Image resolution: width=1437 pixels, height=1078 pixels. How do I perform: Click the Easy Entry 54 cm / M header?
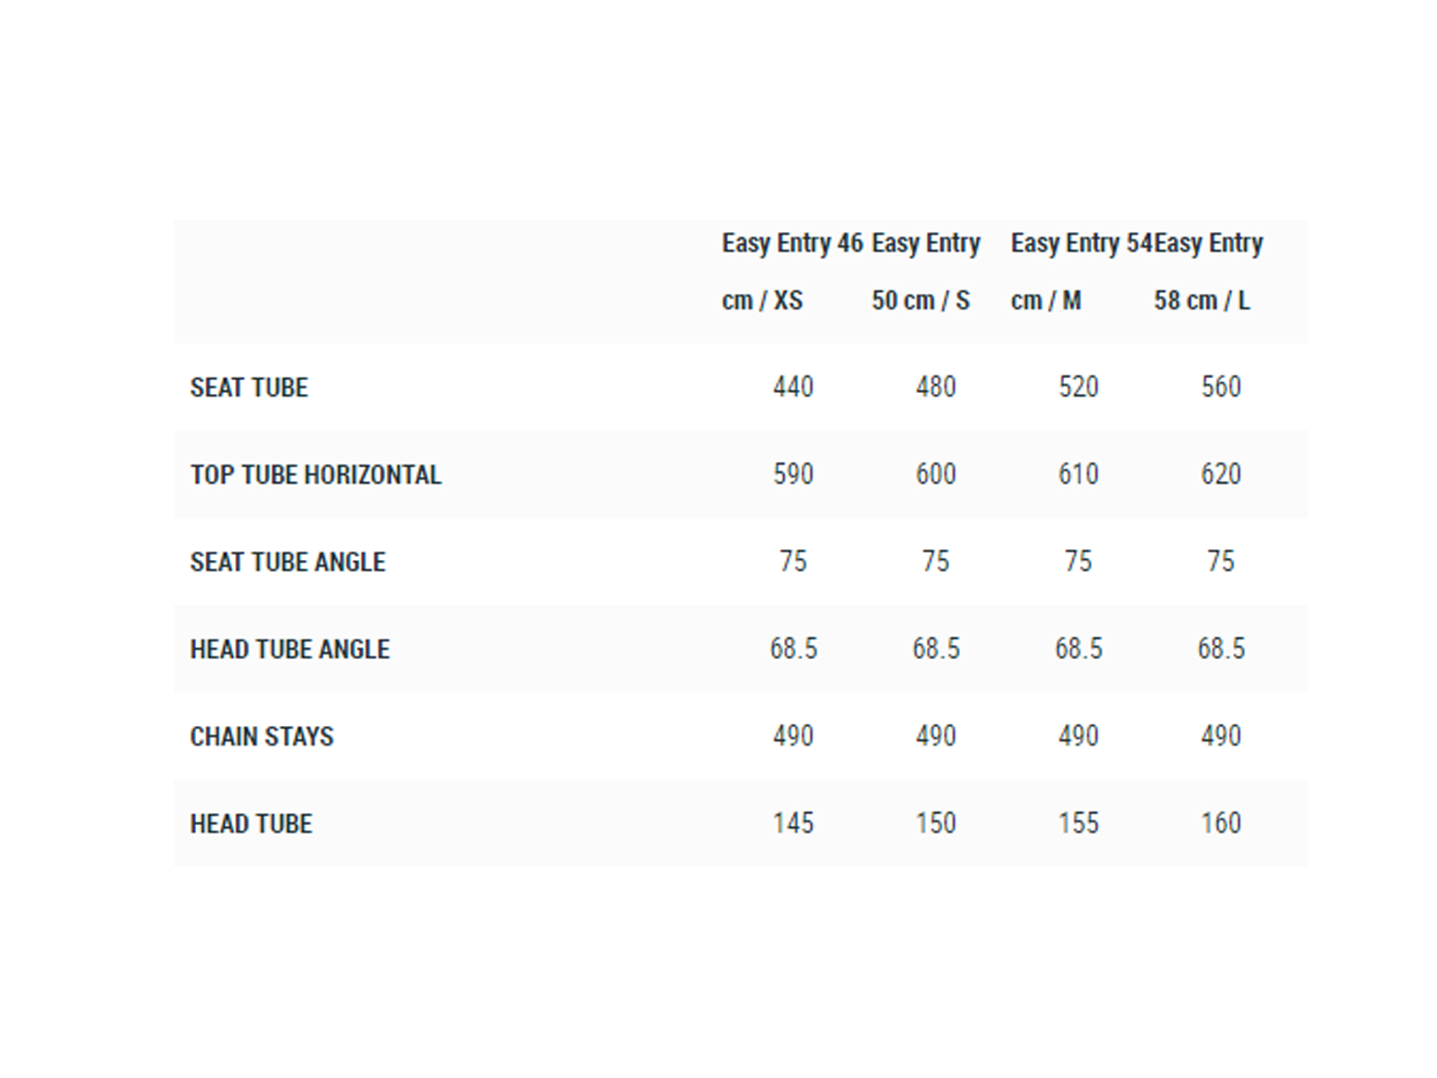(1081, 272)
